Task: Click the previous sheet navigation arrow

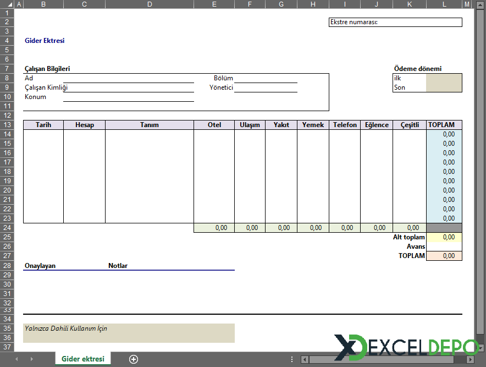Action: (16, 359)
